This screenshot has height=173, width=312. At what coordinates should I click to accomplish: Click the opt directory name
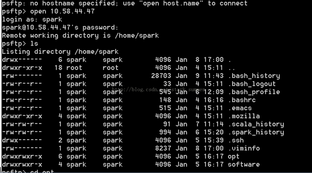pos(234,157)
